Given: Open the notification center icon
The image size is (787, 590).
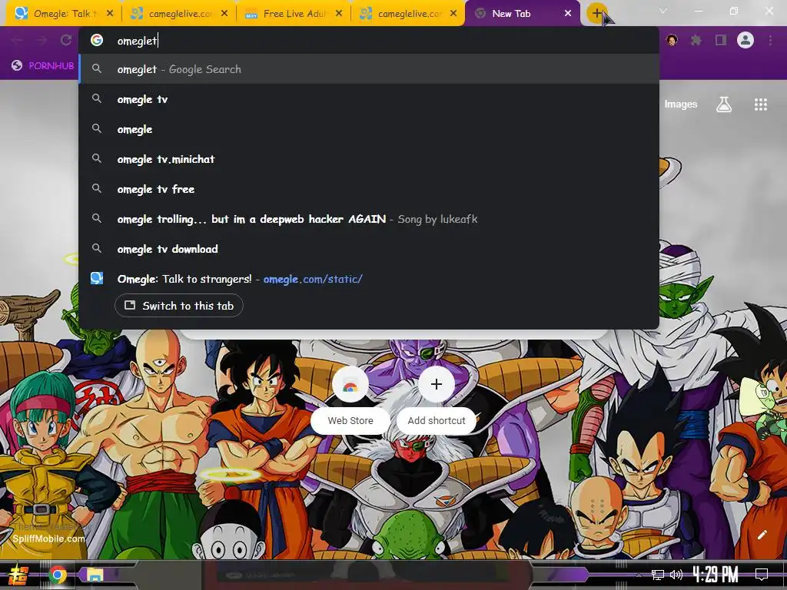Looking at the screenshot, I should [762, 575].
